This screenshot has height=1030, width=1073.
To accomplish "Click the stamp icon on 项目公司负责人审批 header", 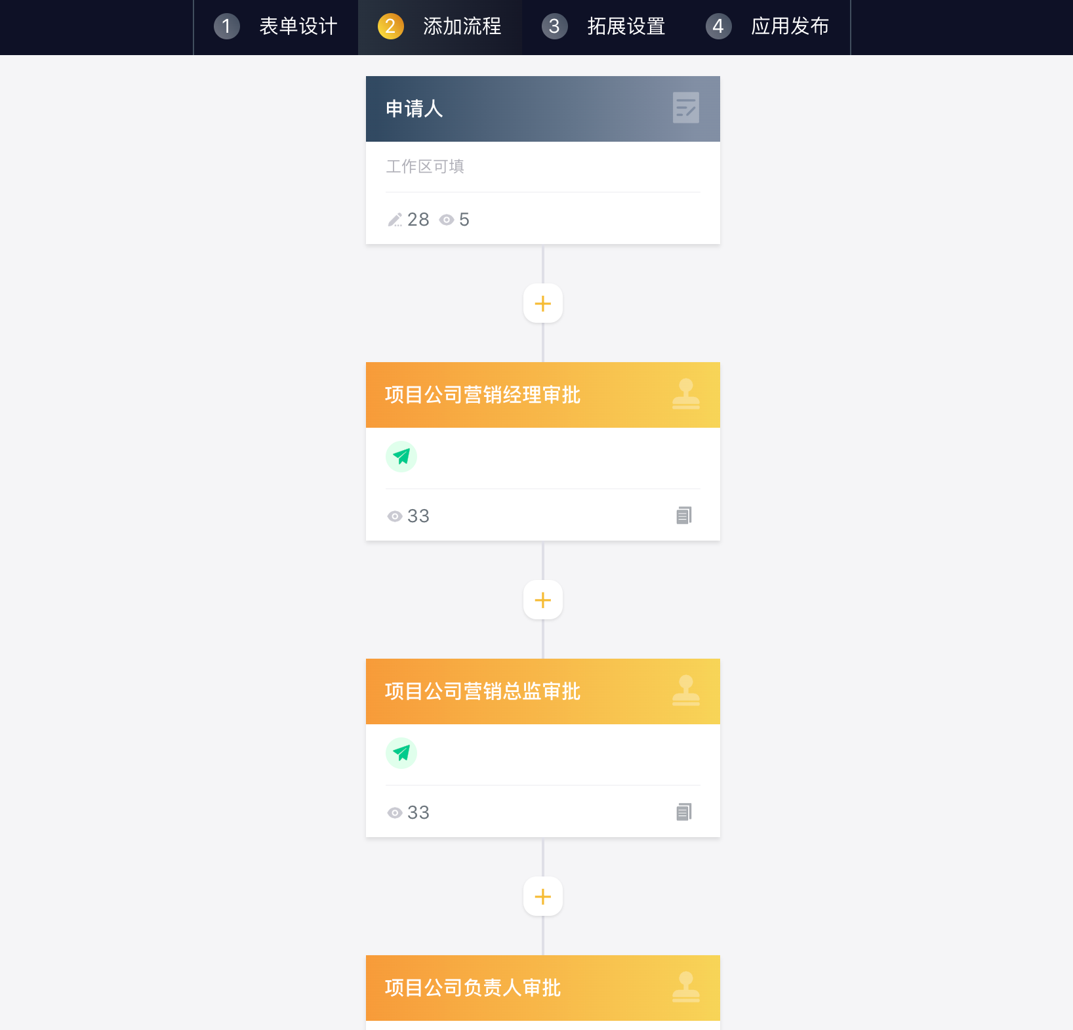I will click(x=685, y=987).
